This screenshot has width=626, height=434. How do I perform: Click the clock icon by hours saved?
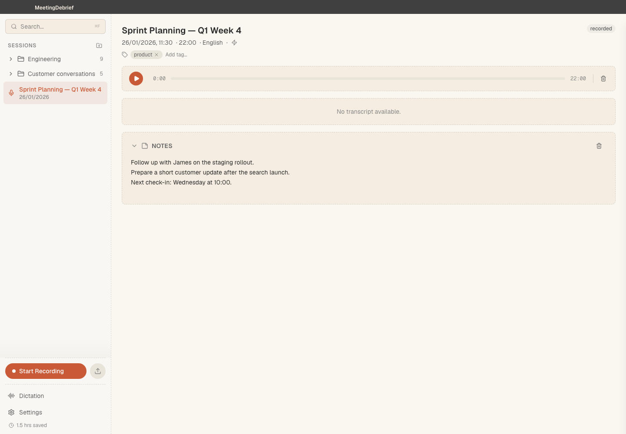(11, 425)
